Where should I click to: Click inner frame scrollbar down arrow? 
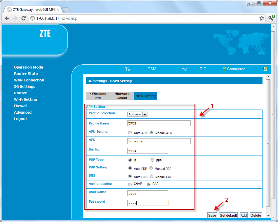[268, 216]
